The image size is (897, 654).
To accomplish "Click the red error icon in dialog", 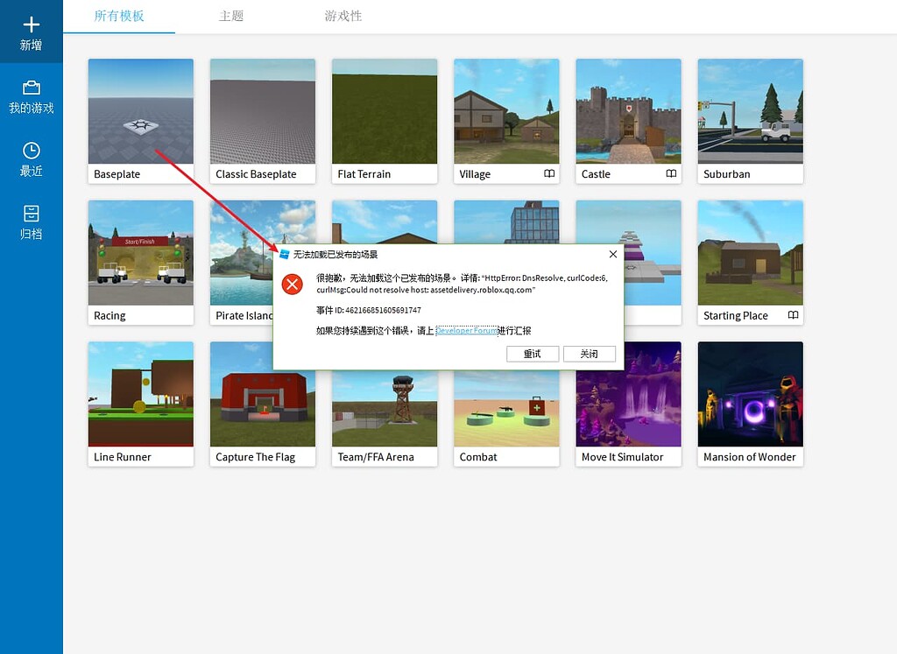I will tap(293, 284).
